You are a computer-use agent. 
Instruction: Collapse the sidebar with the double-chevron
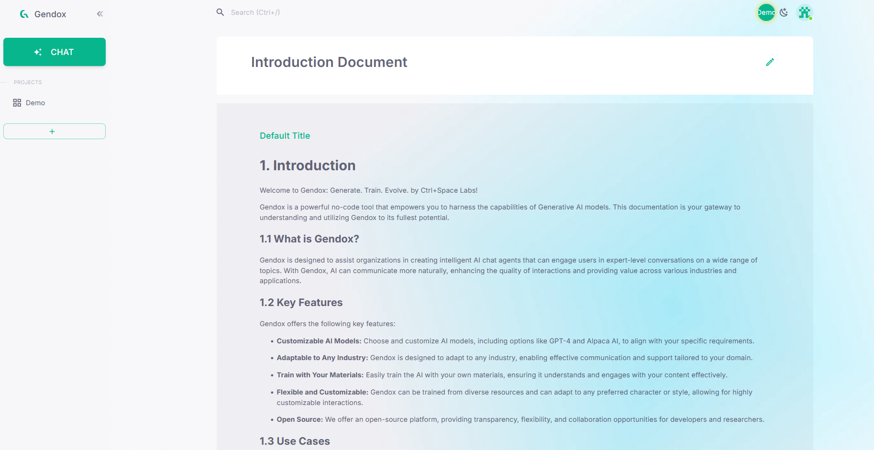tap(100, 13)
